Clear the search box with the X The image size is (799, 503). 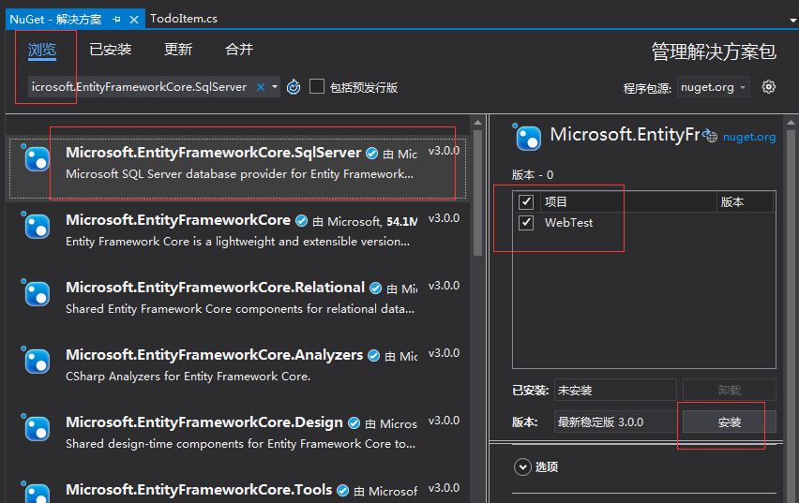[261, 87]
